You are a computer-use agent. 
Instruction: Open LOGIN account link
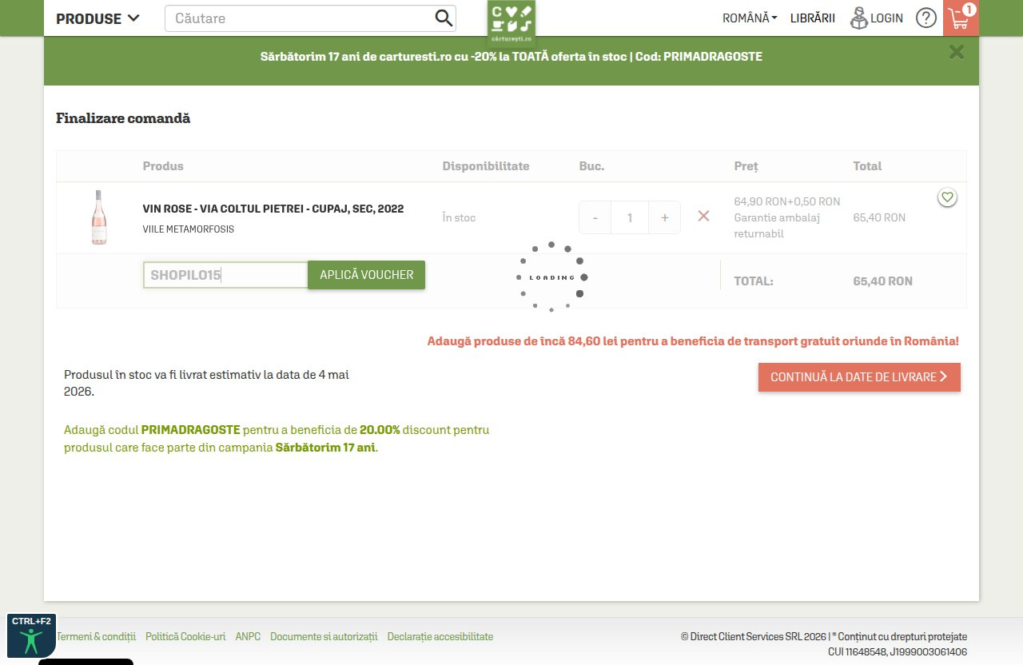(876, 18)
